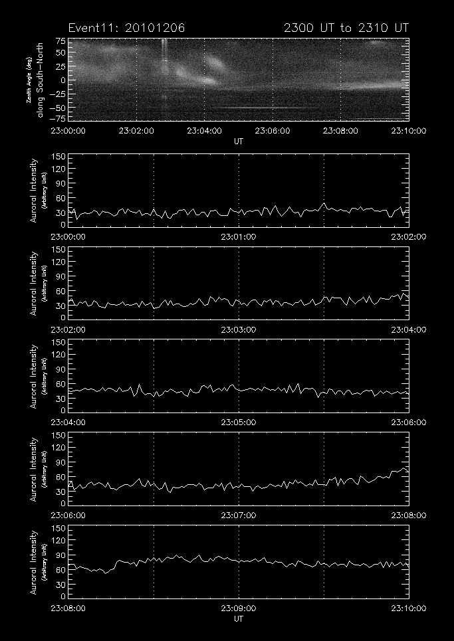Click the 23:10:00 label under the last plot
Screen dimensions: 454x641
[408, 608]
